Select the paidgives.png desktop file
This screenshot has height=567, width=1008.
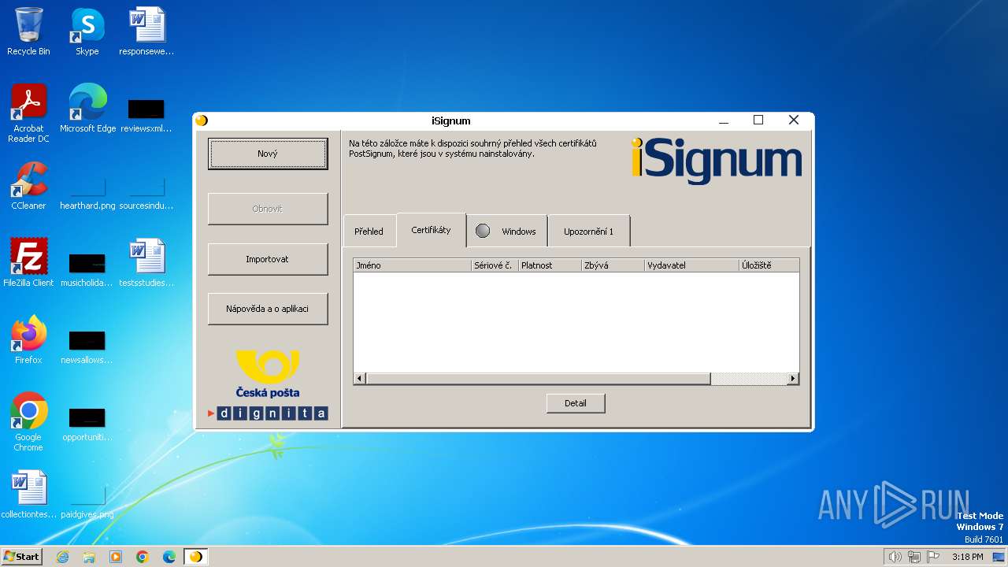coord(87,502)
